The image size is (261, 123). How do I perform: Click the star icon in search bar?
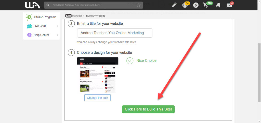[x=138, y=5]
